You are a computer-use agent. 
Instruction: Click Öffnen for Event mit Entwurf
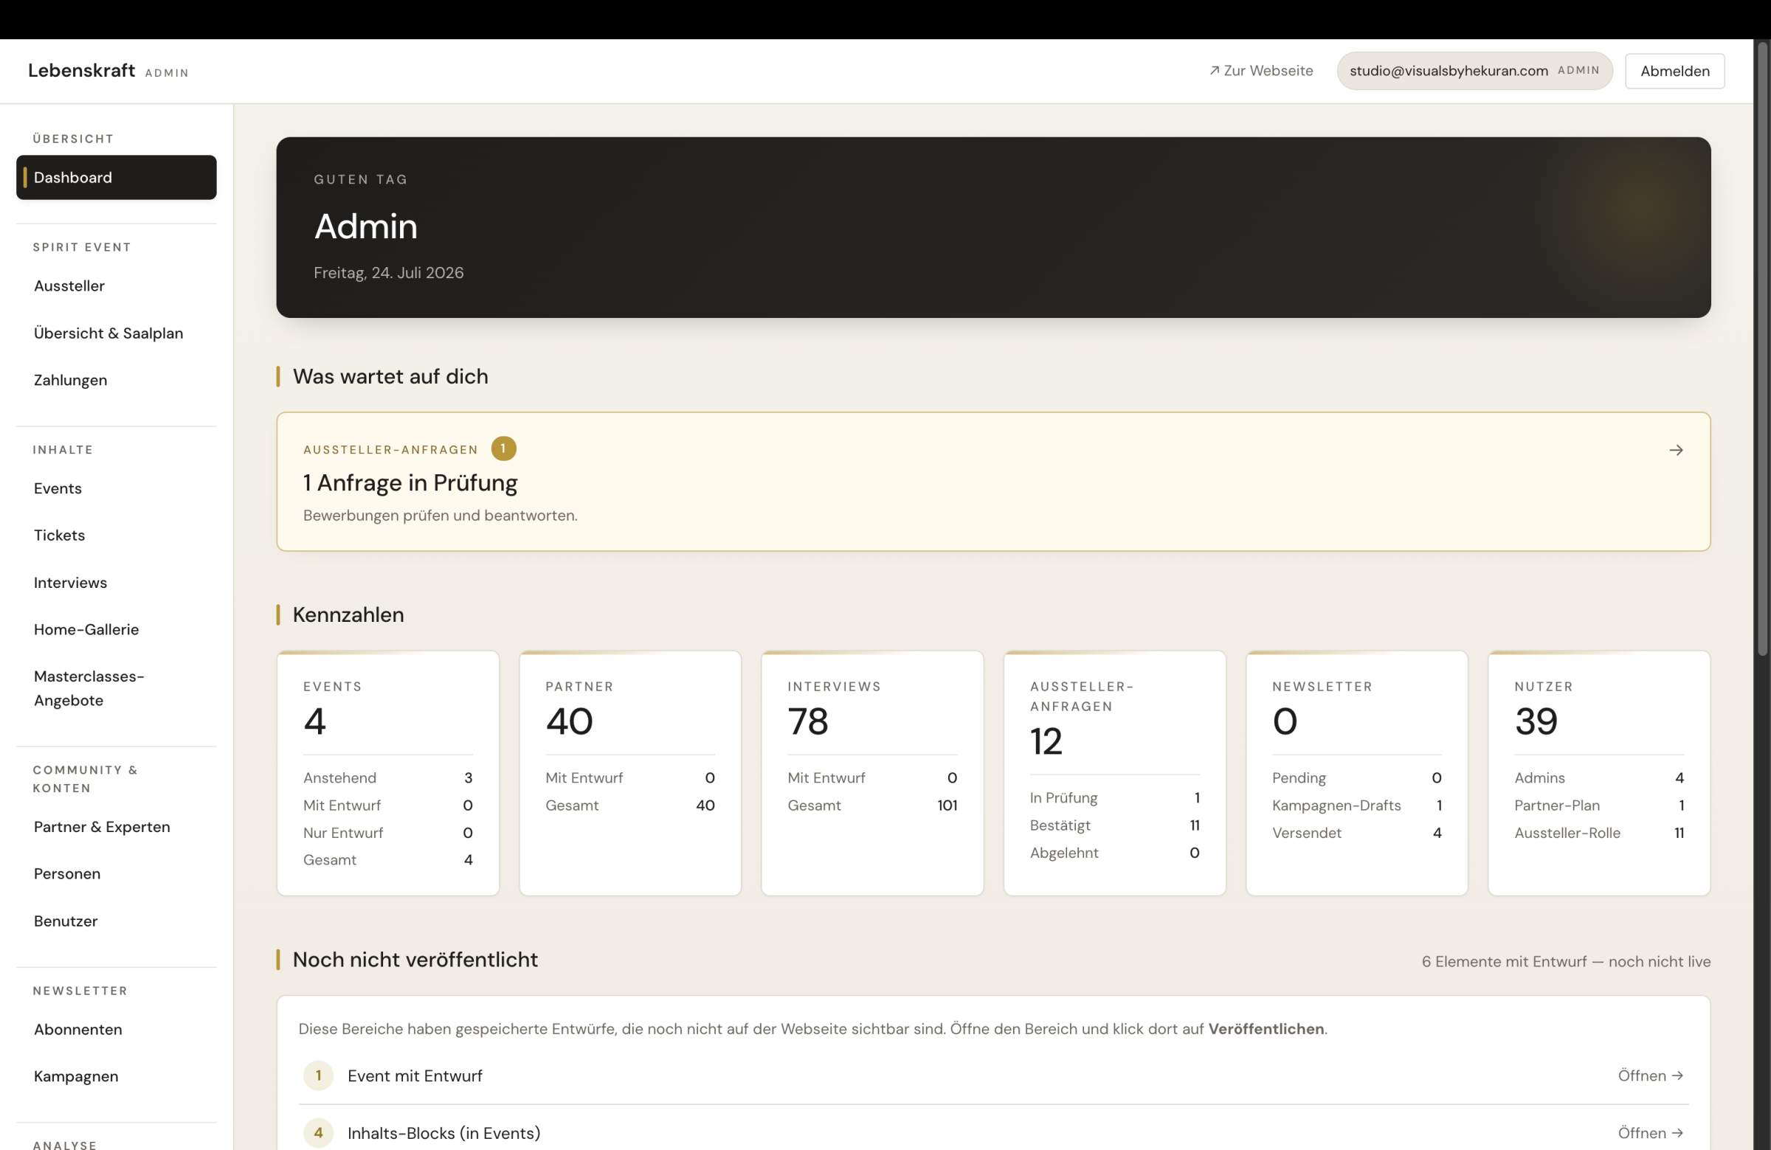1650,1075
